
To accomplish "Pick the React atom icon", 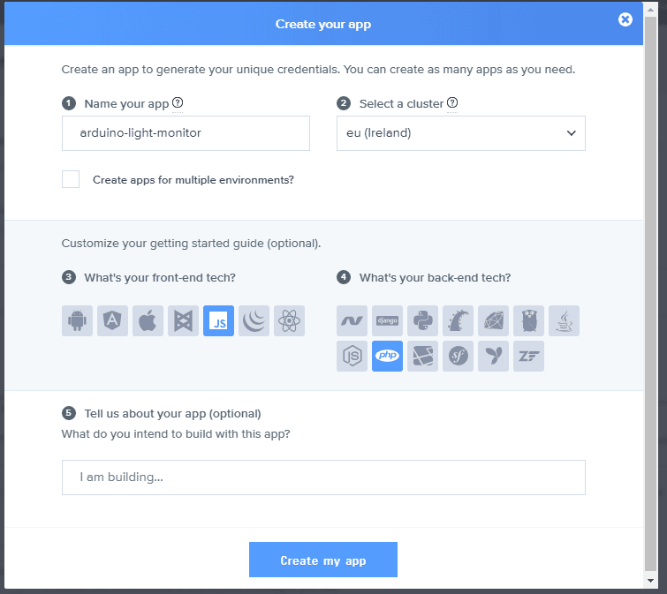I will pos(289,321).
